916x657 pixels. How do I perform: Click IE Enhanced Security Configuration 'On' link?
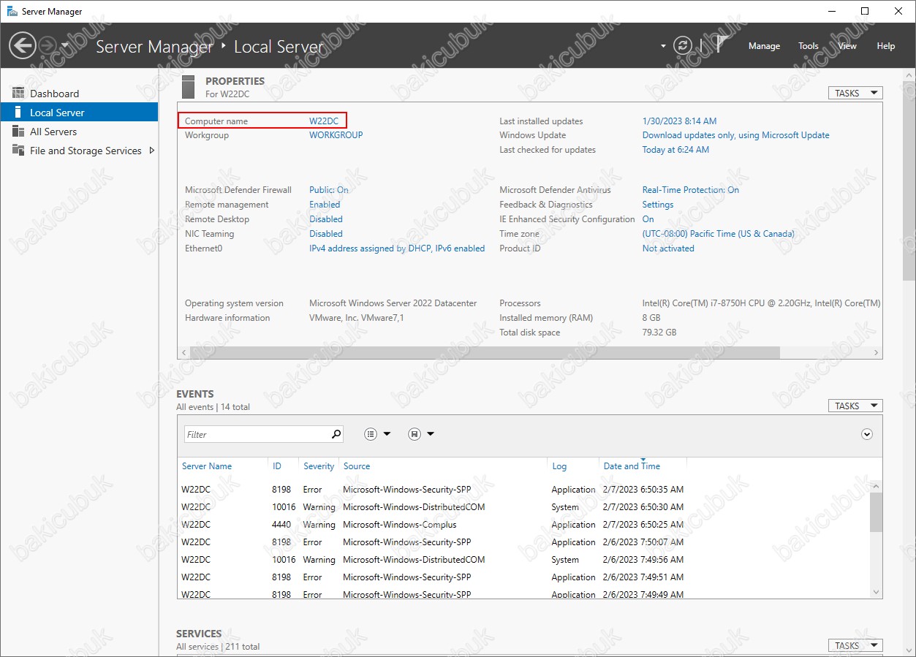point(648,219)
